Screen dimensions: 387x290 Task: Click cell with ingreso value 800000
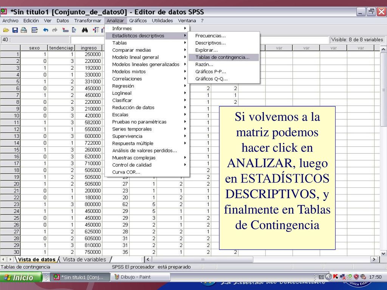pyautogui.click(x=88, y=204)
